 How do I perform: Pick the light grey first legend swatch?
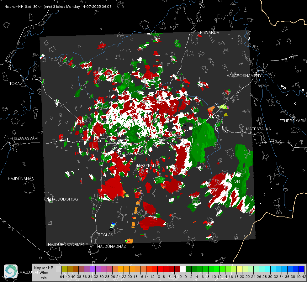(x=59, y=269)
